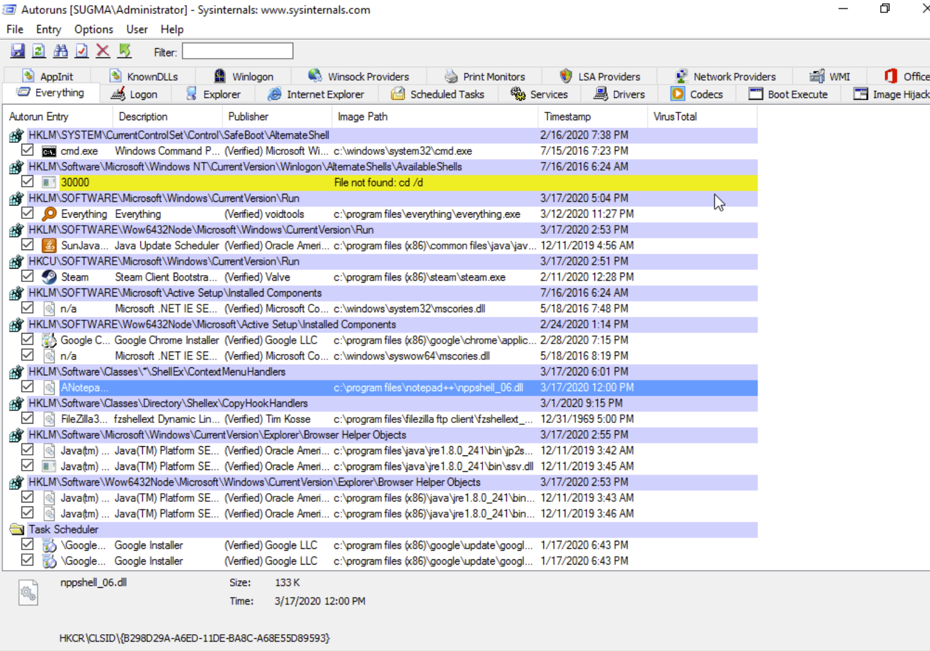The width and height of the screenshot is (930, 651).
Task: Select the Task Scheduler group row
Action: click(x=383, y=530)
